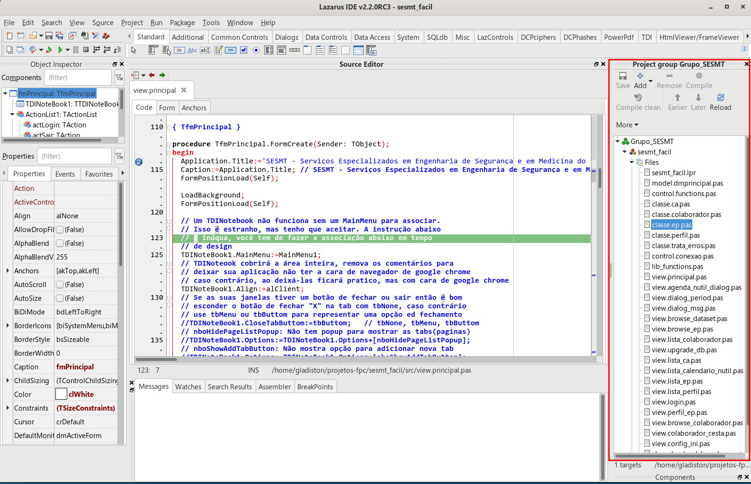Open the Package menu
Viewport: 751px width, 484px height.
182,23
